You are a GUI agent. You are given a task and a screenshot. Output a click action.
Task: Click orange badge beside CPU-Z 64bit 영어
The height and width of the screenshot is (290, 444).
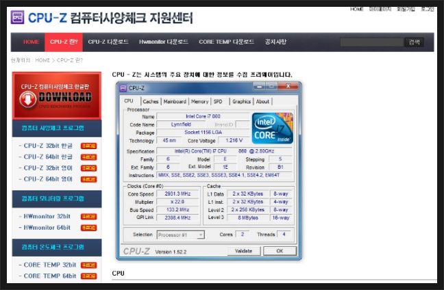coord(88,179)
